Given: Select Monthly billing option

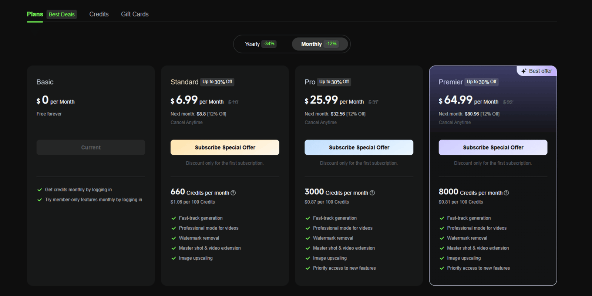Looking at the screenshot, I should pos(311,44).
